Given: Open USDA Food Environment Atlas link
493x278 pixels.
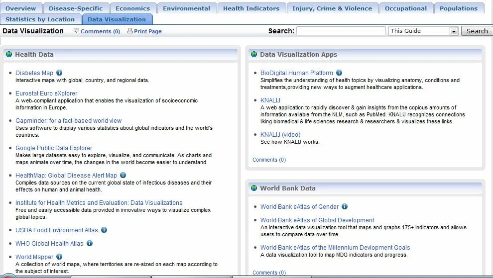Looking at the screenshot, I should coord(57,230).
